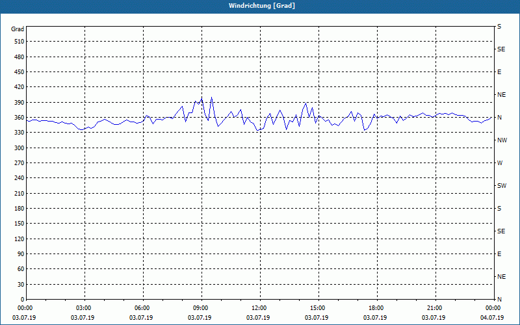The width and height of the screenshot is (520, 325).
Task: Click the E compass label beside the 90 gridline
Action: pos(499,254)
